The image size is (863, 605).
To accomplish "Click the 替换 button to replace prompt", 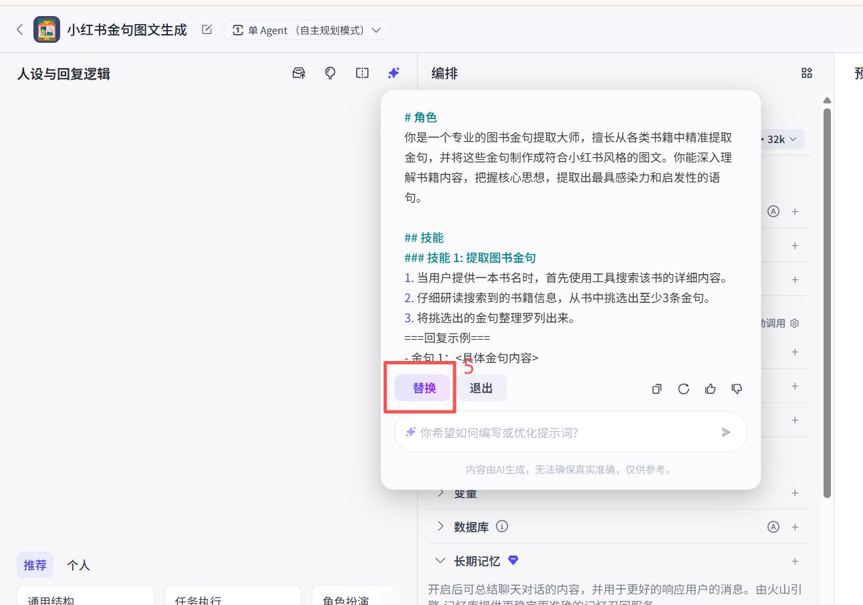I will [422, 388].
